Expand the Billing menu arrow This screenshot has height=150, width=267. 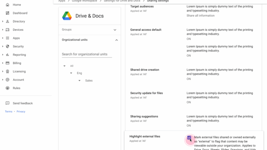click(3, 63)
